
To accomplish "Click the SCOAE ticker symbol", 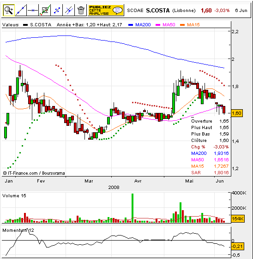I will click(135, 11).
